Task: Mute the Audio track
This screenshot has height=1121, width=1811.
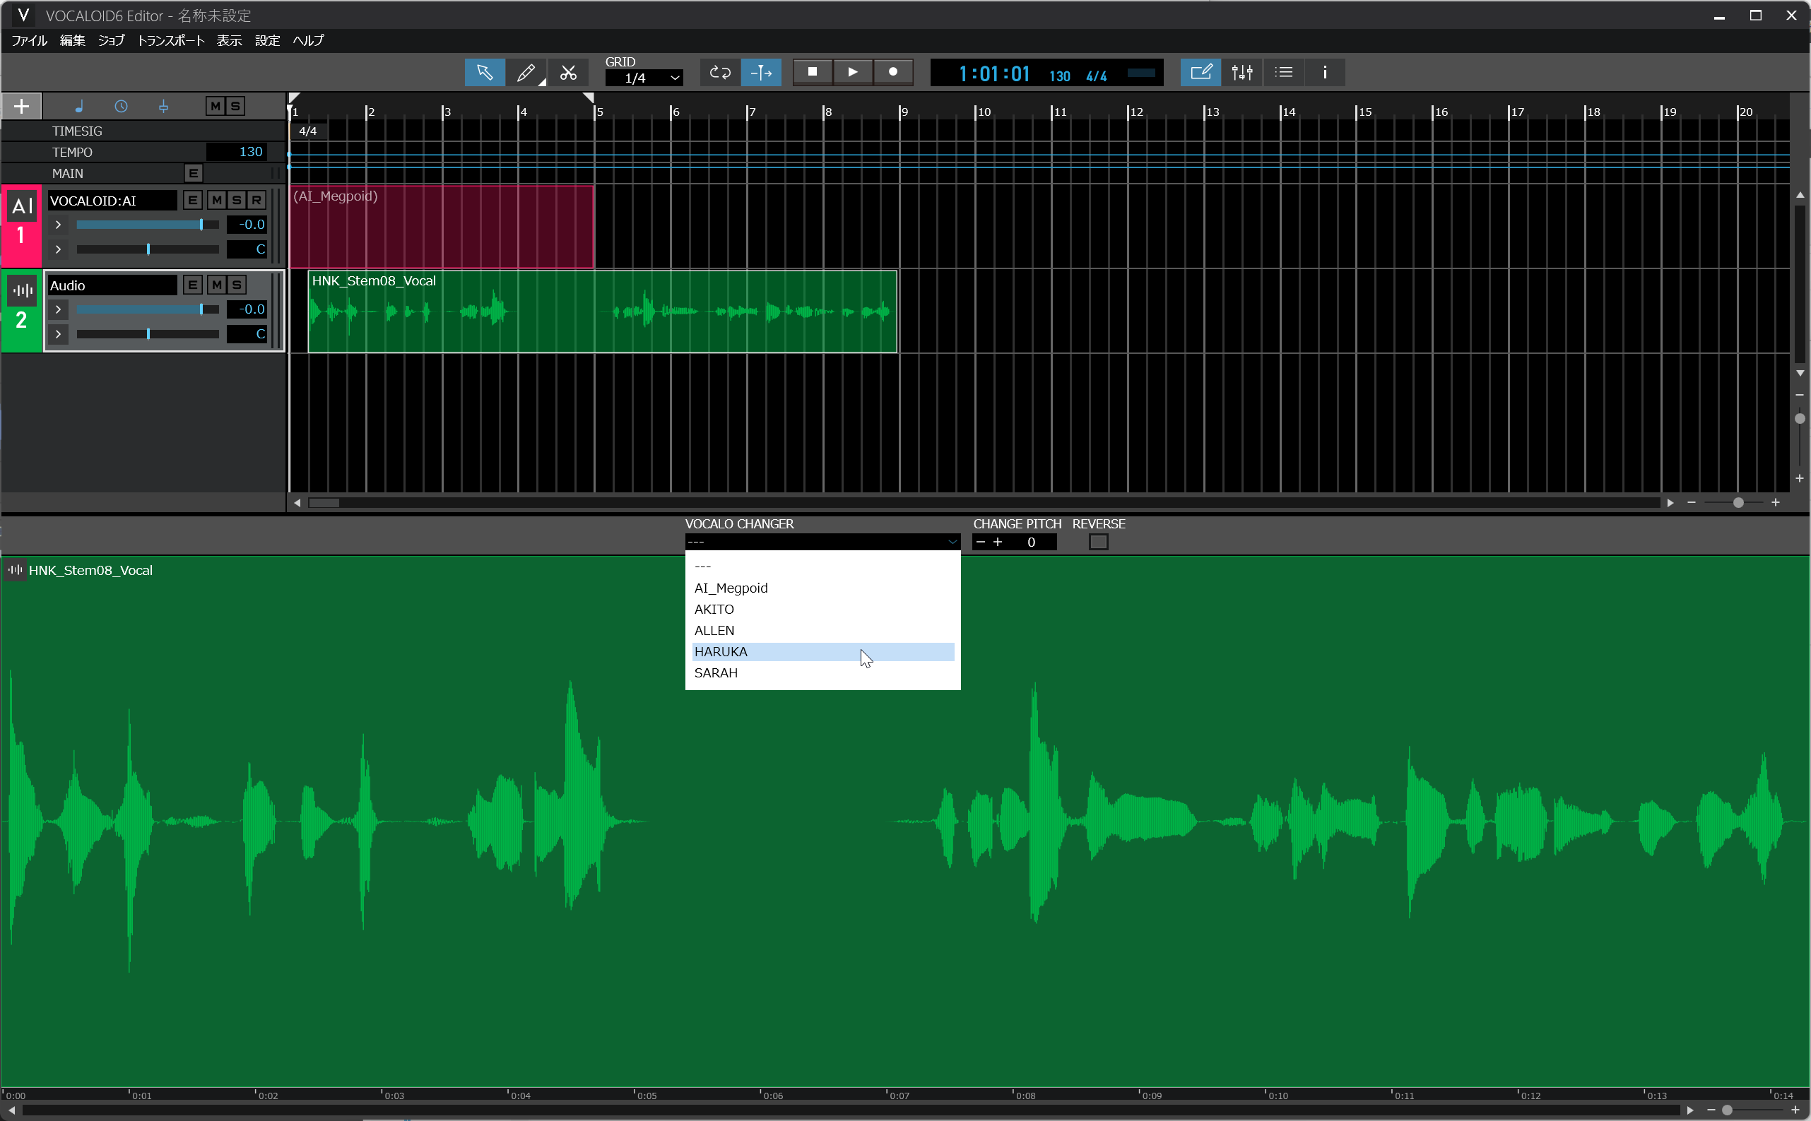Action: (216, 285)
